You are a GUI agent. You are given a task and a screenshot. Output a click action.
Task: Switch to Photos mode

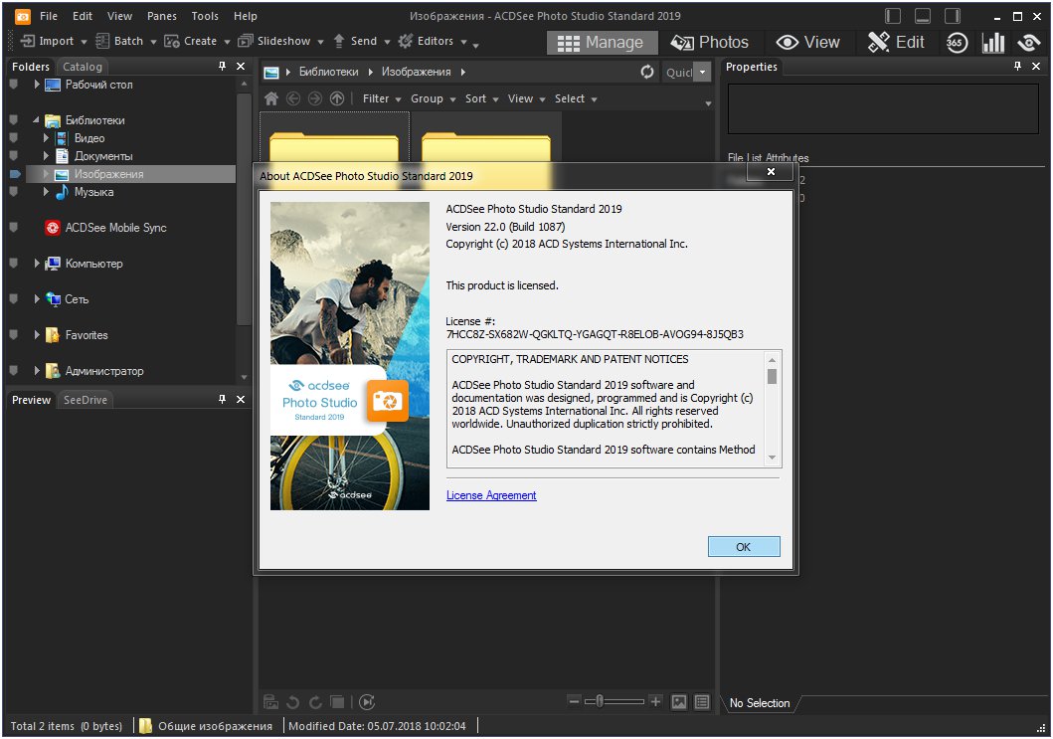click(x=709, y=43)
